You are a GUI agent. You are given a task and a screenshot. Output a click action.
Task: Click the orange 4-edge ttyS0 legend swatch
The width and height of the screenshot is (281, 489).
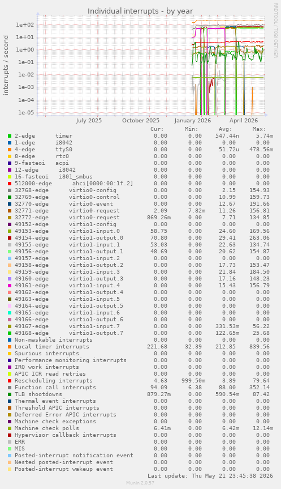[x=10, y=150]
